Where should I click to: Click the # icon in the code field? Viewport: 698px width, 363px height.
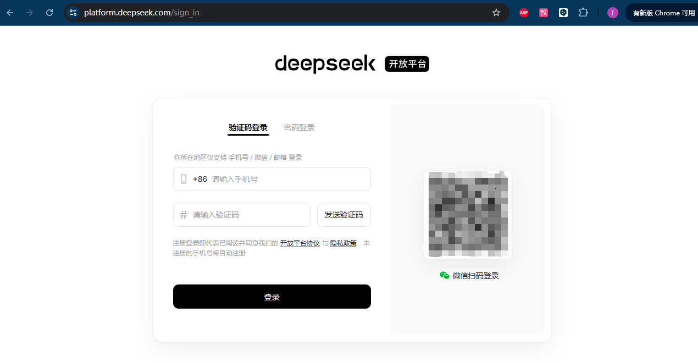tap(184, 215)
